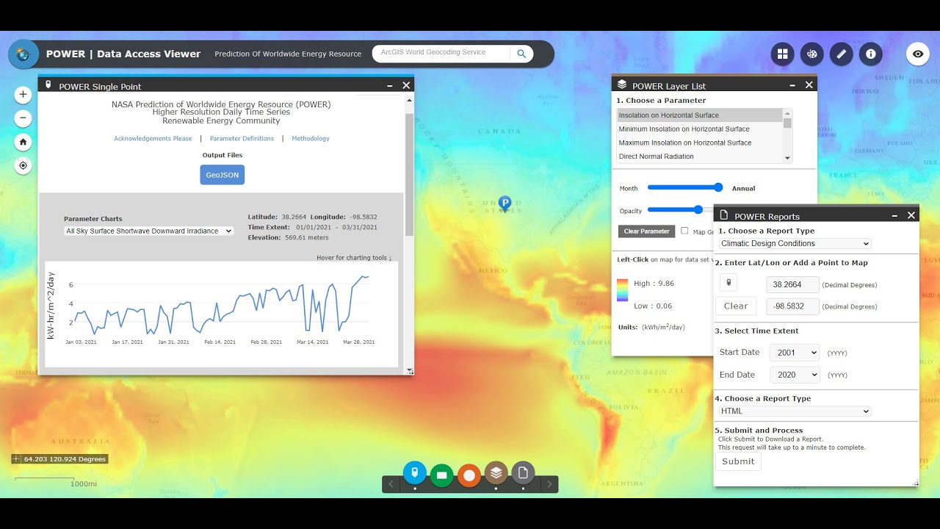Go to default map extent home
This screenshot has height=529, width=940.
coord(23,142)
